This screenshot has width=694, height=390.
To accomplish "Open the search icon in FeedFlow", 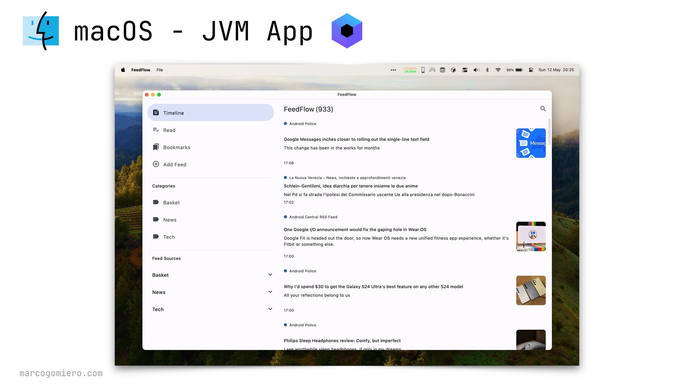I will [x=543, y=109].
